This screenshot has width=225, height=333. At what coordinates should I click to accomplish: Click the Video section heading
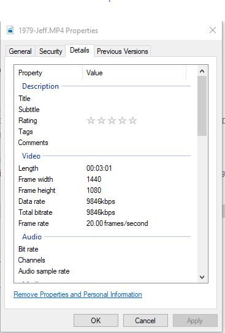click(x=31, y=156)
